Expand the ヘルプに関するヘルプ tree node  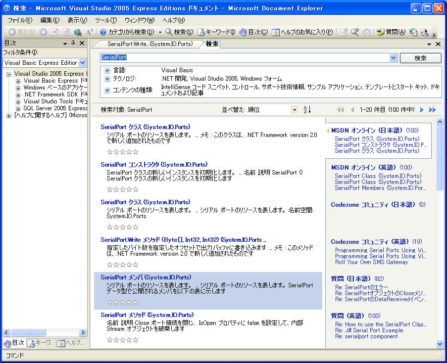9,116
